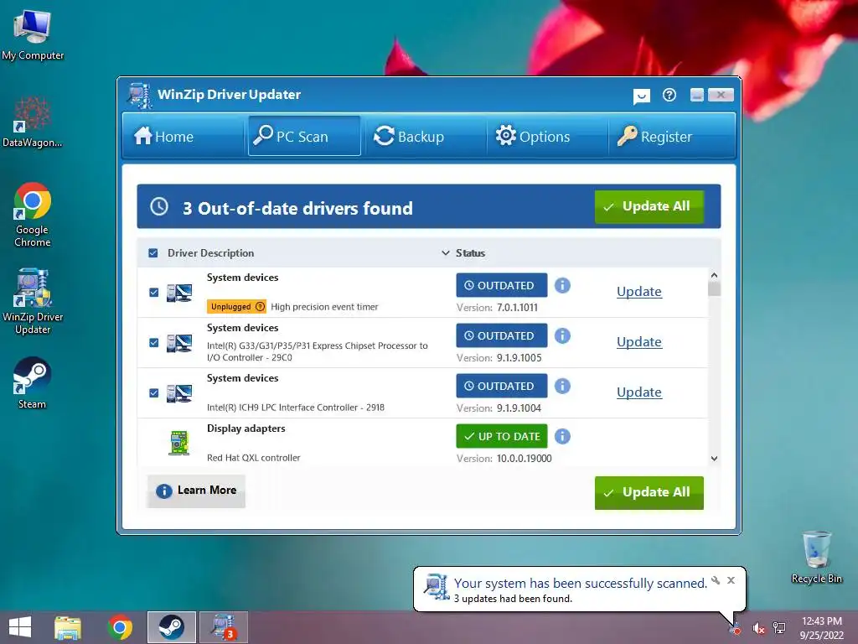Select the My Computer desktop icon
This screenshot has height=644, width=858.
[33, 35]
